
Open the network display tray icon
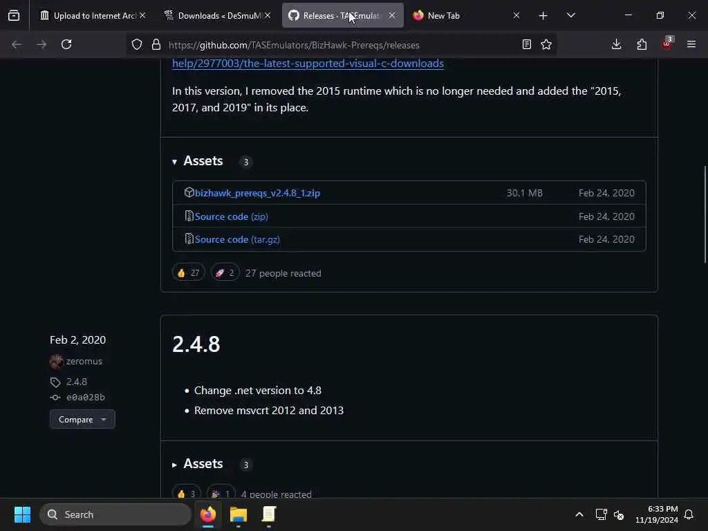(601, 514)
